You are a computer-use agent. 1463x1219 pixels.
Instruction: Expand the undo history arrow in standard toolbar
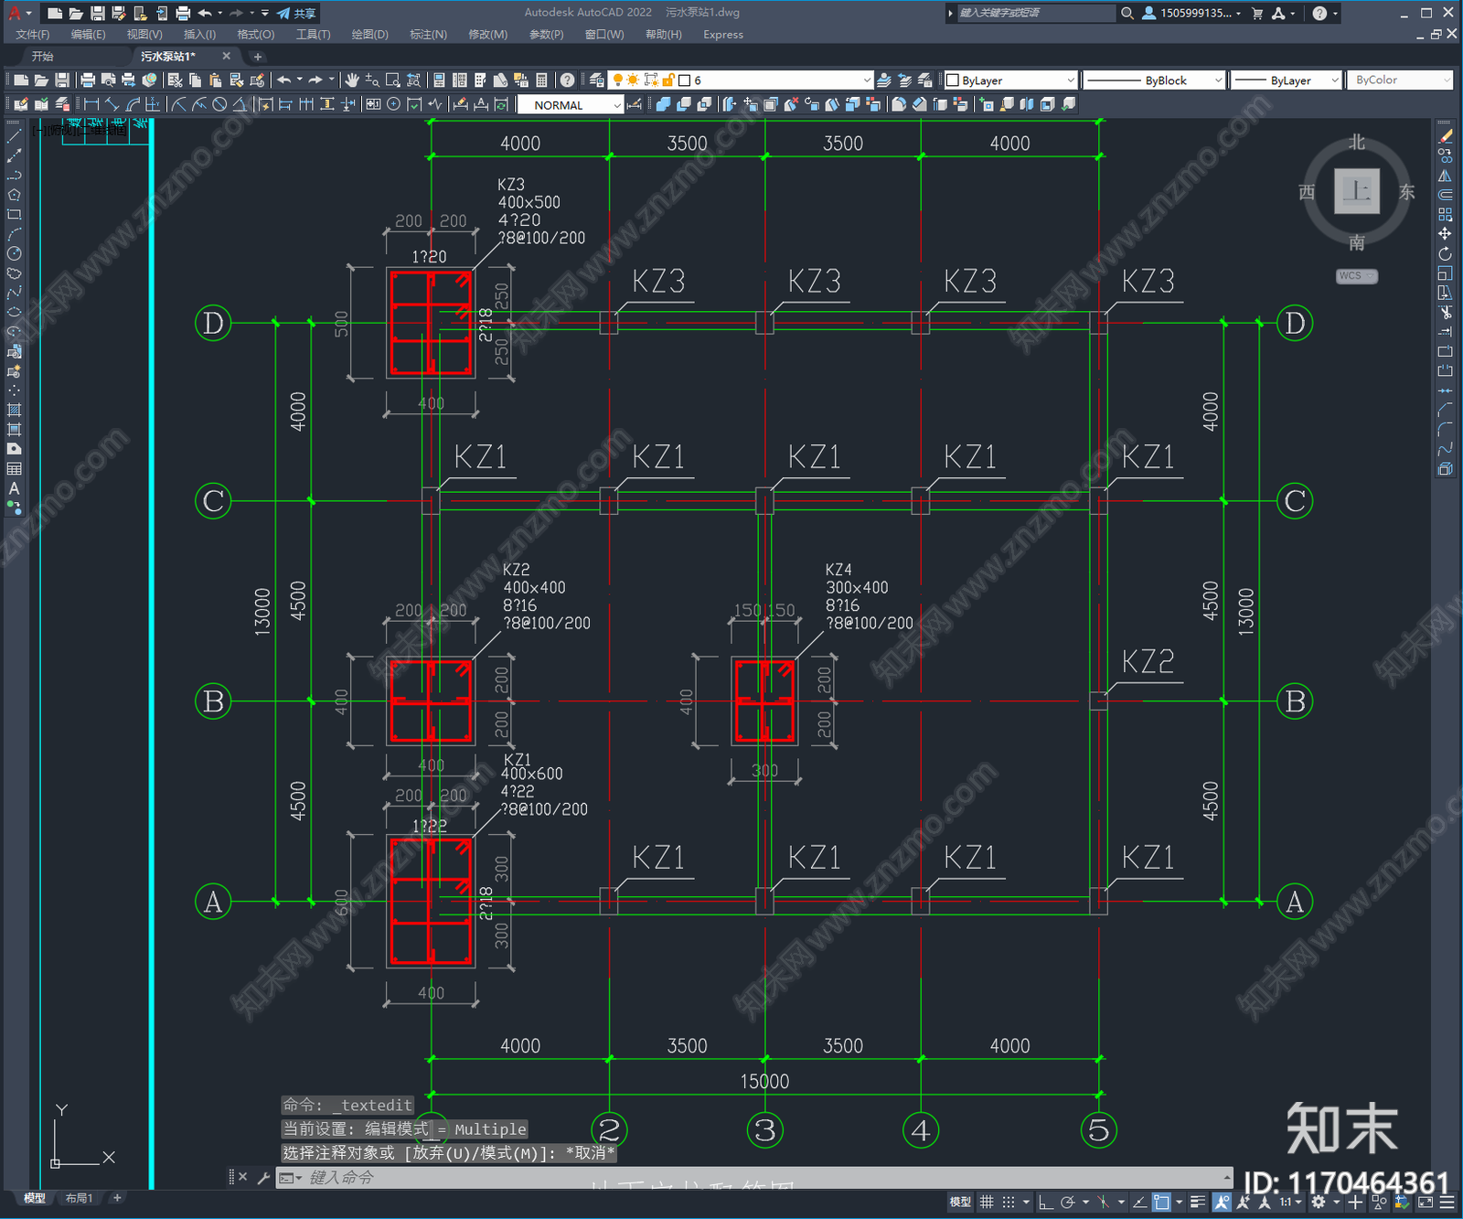pyautogui.click(x=299, y=80)
